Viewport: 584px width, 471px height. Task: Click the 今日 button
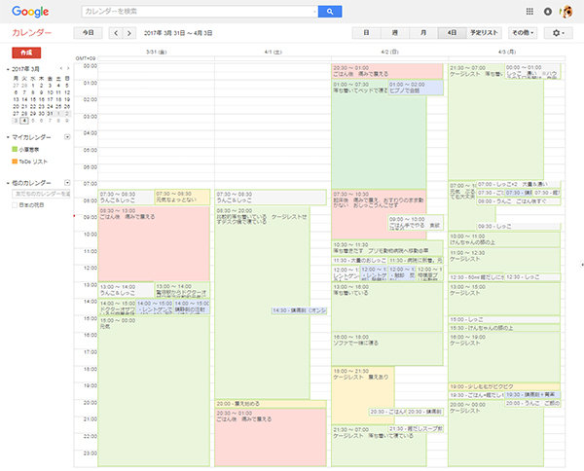tap(88, 33)
